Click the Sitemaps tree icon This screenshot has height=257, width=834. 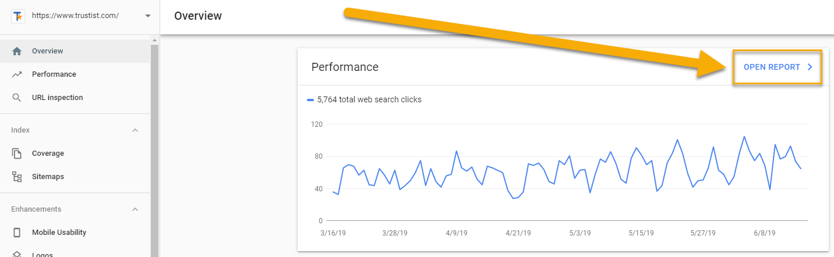[x=17, y=177]
